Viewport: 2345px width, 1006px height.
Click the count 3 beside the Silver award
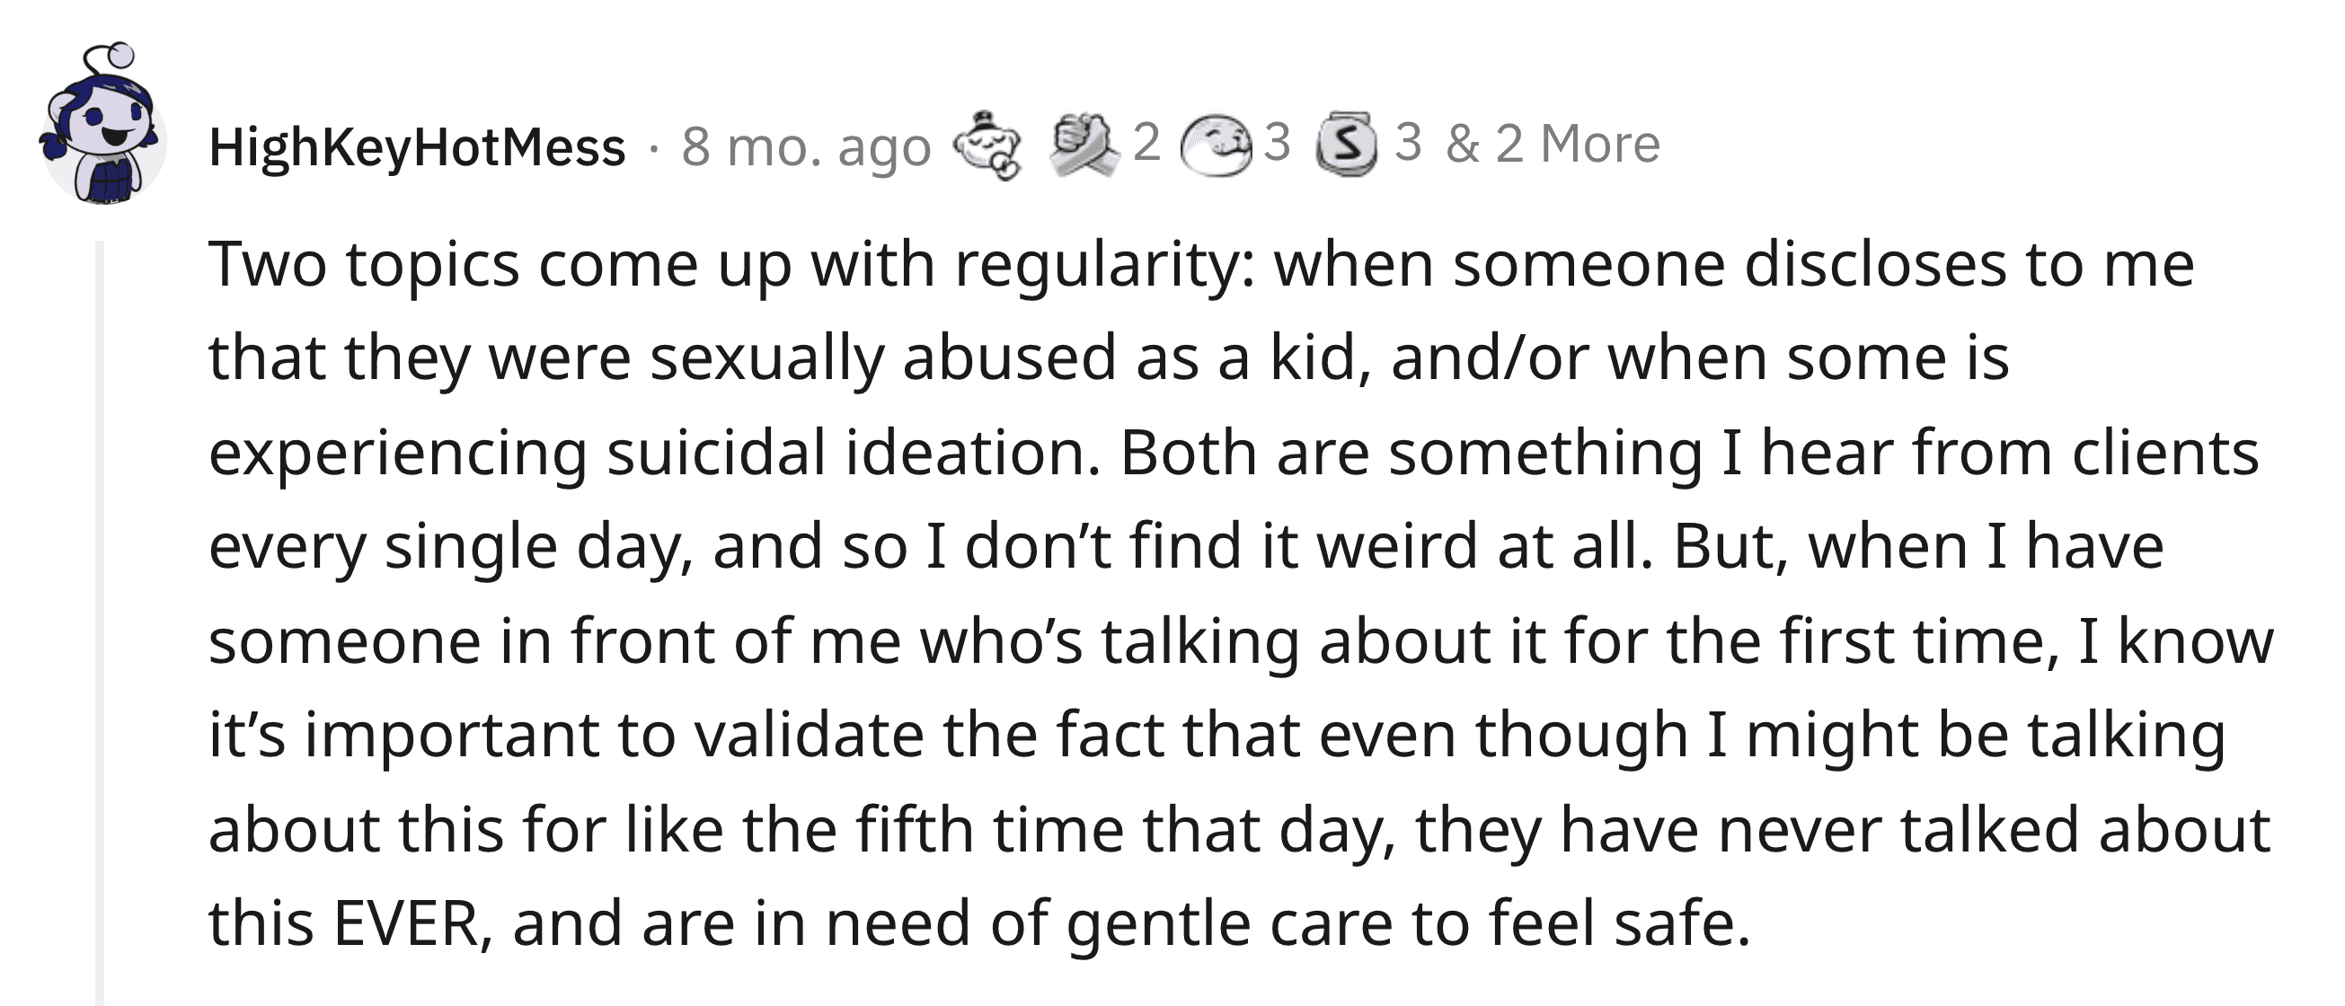[1407, 142]
